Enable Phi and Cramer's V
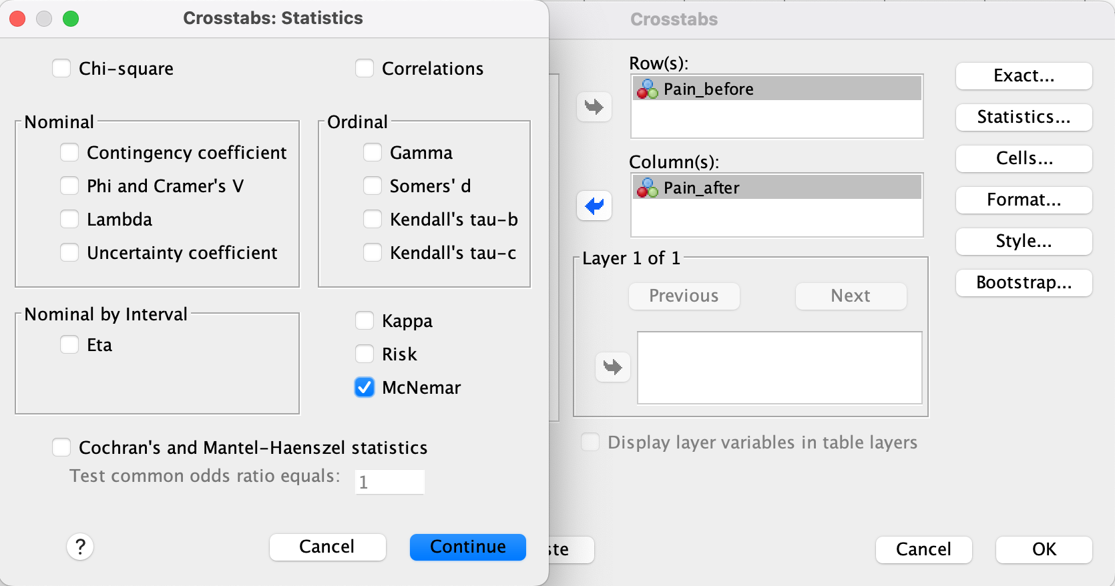 point(69,186)
